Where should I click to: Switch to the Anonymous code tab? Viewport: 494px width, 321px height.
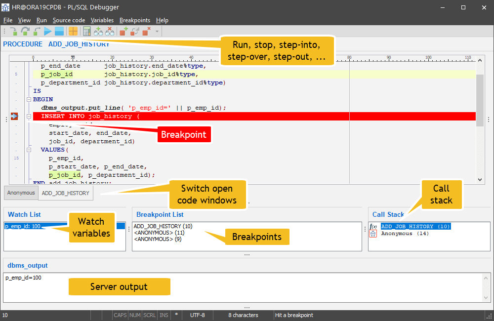pyautogui.click(x=21, y=193)
